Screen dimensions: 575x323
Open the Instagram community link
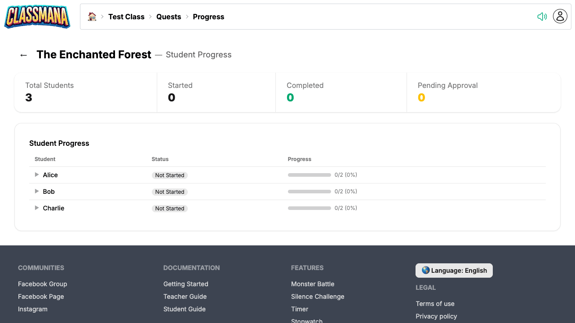(x=33, y=309)
